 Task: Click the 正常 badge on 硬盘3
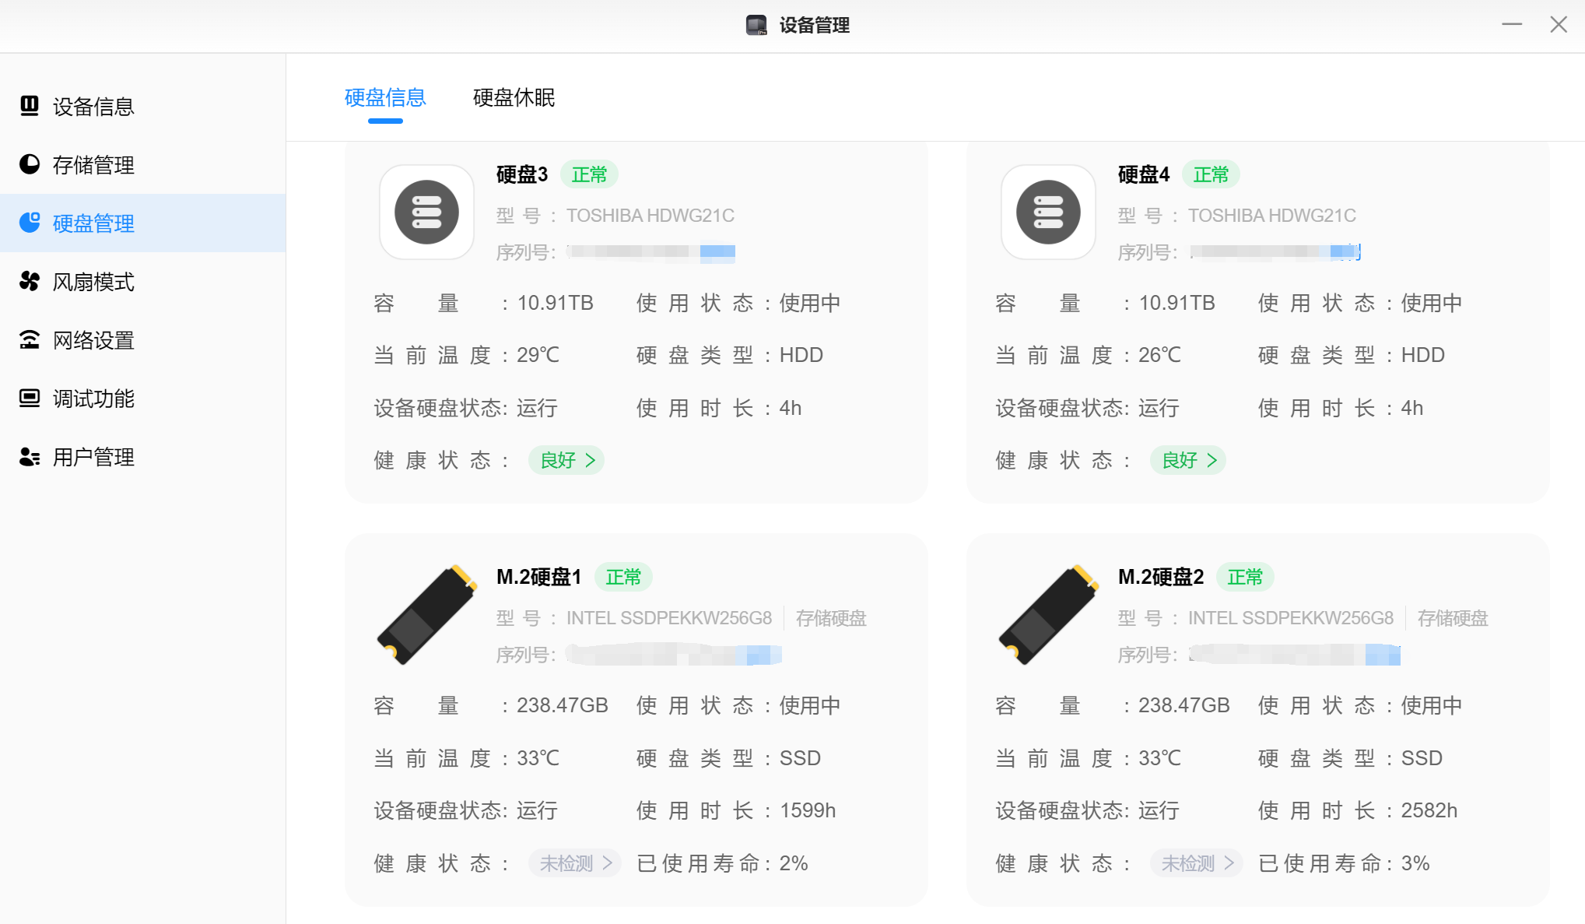click(589, 174)
